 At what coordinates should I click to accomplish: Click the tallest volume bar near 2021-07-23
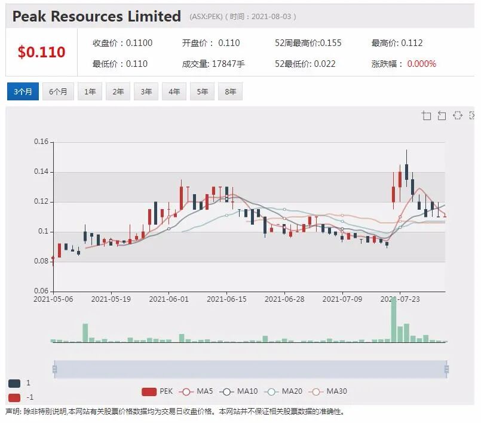click(394, 319)
